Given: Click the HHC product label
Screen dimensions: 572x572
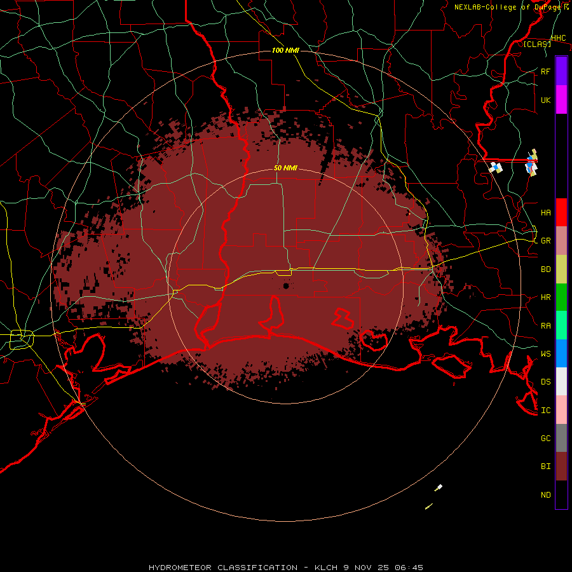Looking at the screenshot, I should [558, 38].
